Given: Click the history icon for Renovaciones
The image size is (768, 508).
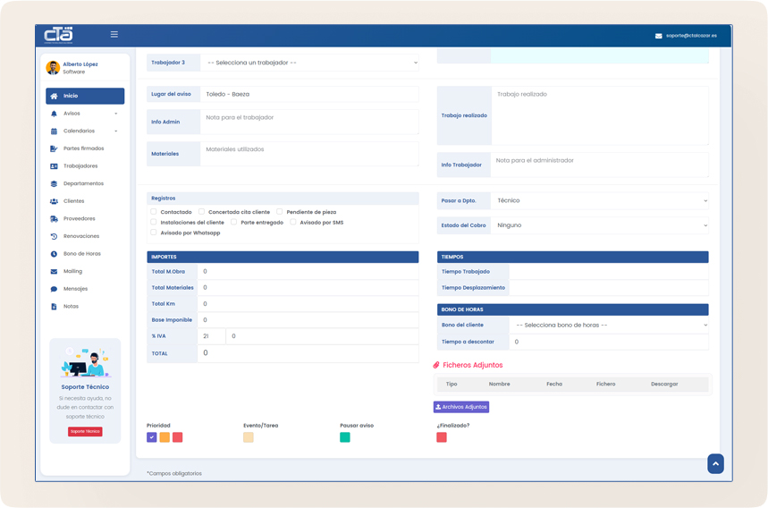Looking at the screenshot, I should coord(54,236).
